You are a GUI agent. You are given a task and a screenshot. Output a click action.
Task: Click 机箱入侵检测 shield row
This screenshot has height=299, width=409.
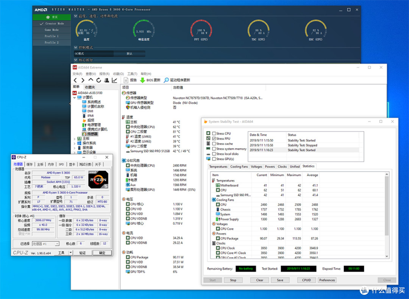pos(138,107)
